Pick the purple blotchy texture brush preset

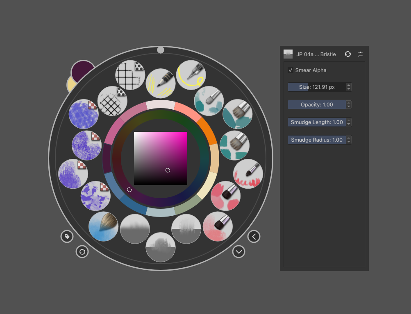tap(95, 196)
